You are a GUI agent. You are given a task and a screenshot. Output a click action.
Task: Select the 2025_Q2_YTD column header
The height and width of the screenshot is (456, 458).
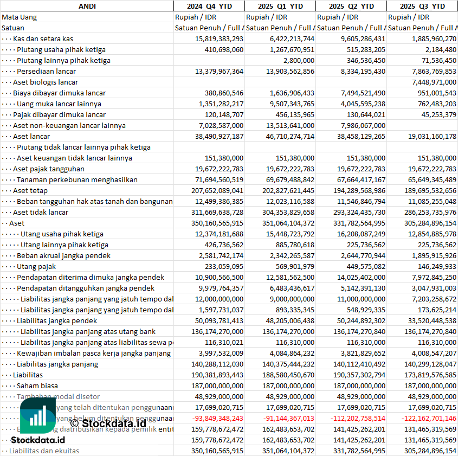click(x=351, y=6)
